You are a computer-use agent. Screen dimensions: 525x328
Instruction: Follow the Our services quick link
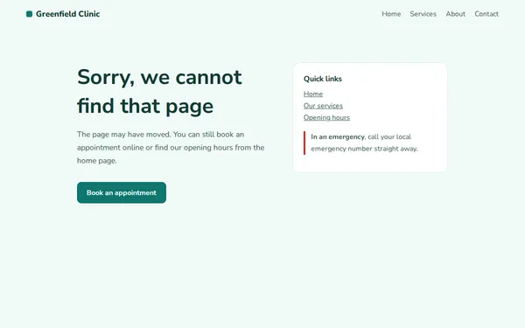click(x=323, y=106)
